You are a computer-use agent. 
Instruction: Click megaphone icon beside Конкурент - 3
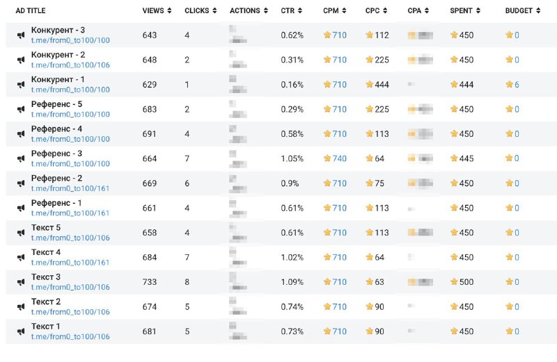21,35
